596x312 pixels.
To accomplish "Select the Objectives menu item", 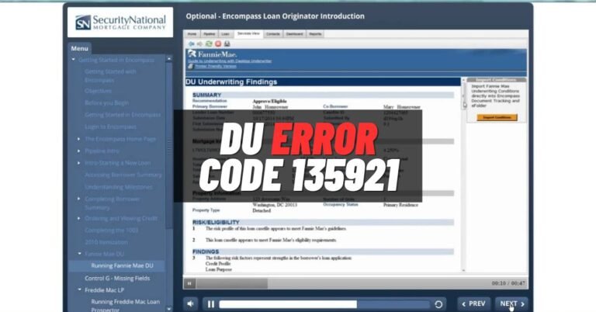I will (x=98, y=91).
